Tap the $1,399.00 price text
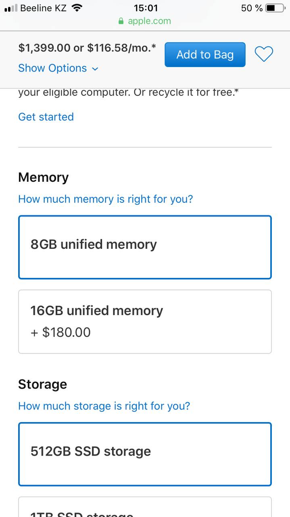 [44, 48]
